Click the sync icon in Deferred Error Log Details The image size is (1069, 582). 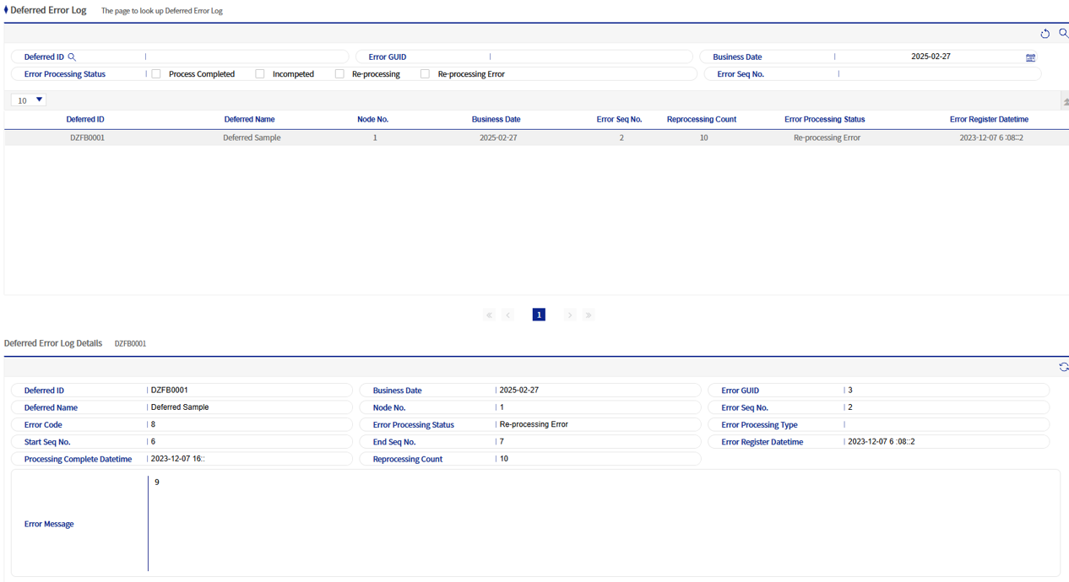pos(1064,366)
